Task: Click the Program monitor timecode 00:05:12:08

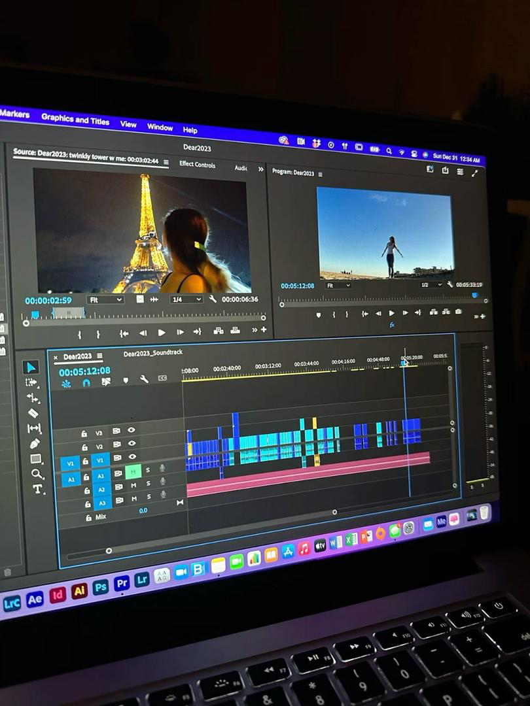Action: pos(297,286)
